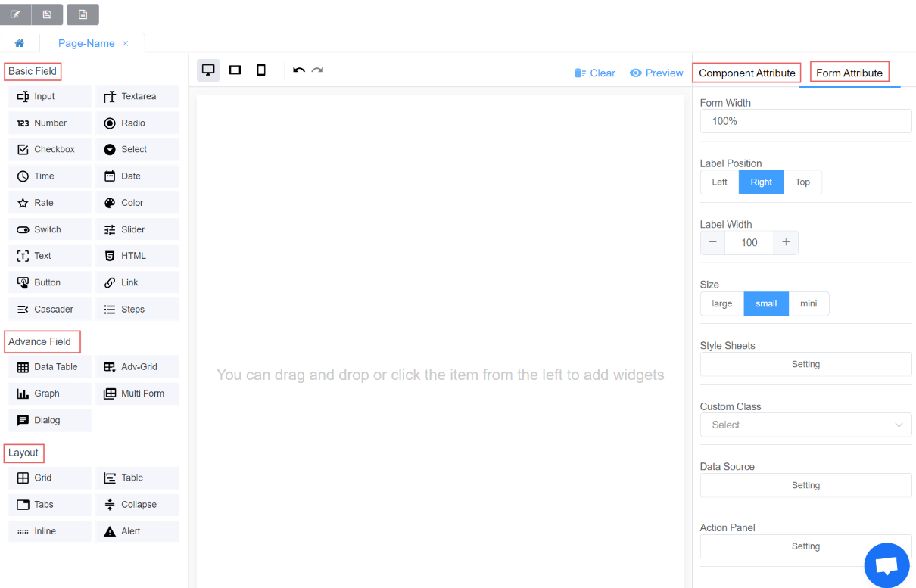Add a Slider widget
Viewport: 916px width, 588px height.
pos(137,229)
